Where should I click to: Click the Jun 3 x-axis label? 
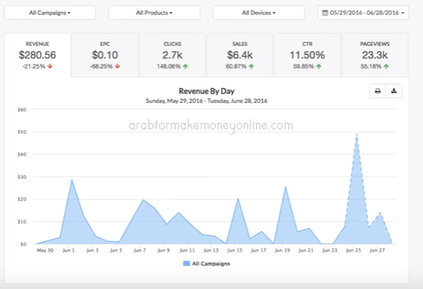click(93, 251)
